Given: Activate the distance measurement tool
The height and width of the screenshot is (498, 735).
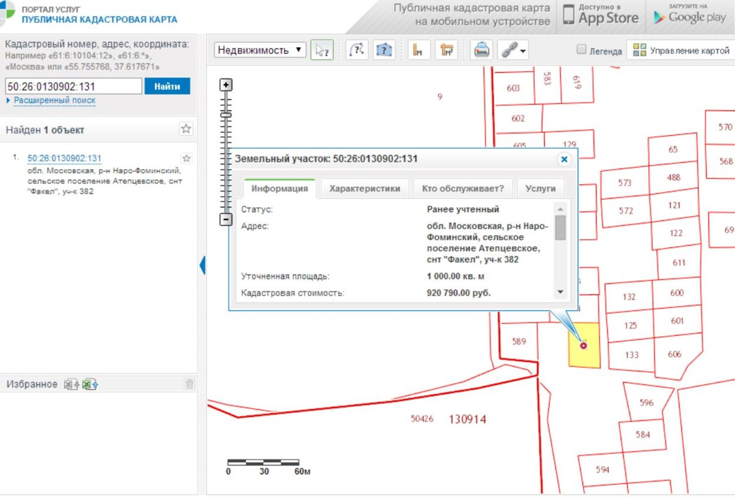Looking at the screenshot, I should tap(418, 50).
